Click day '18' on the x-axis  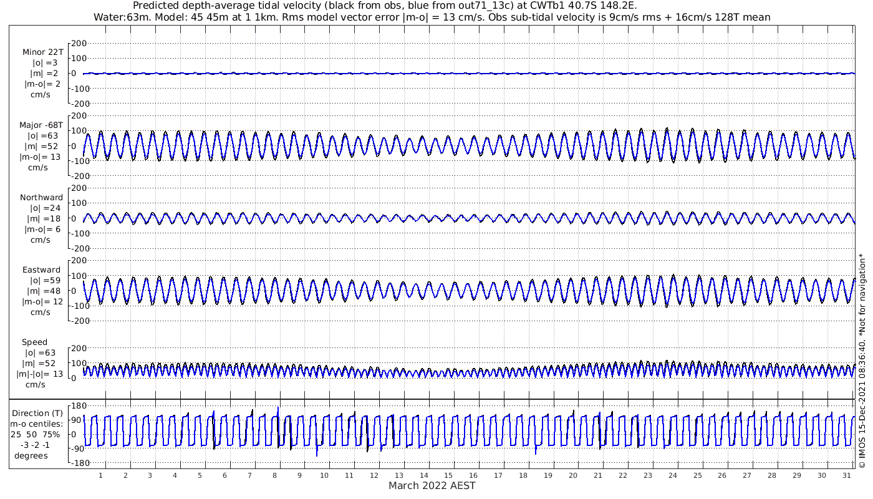click(523, 475)
